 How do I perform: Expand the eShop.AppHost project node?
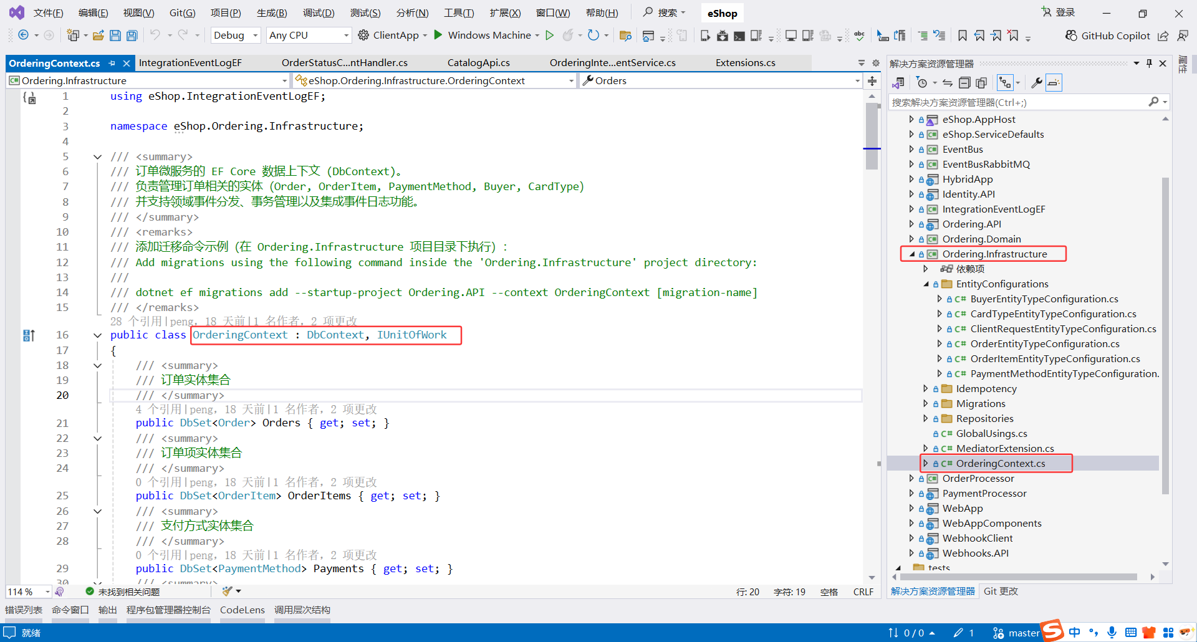point(911,120)
